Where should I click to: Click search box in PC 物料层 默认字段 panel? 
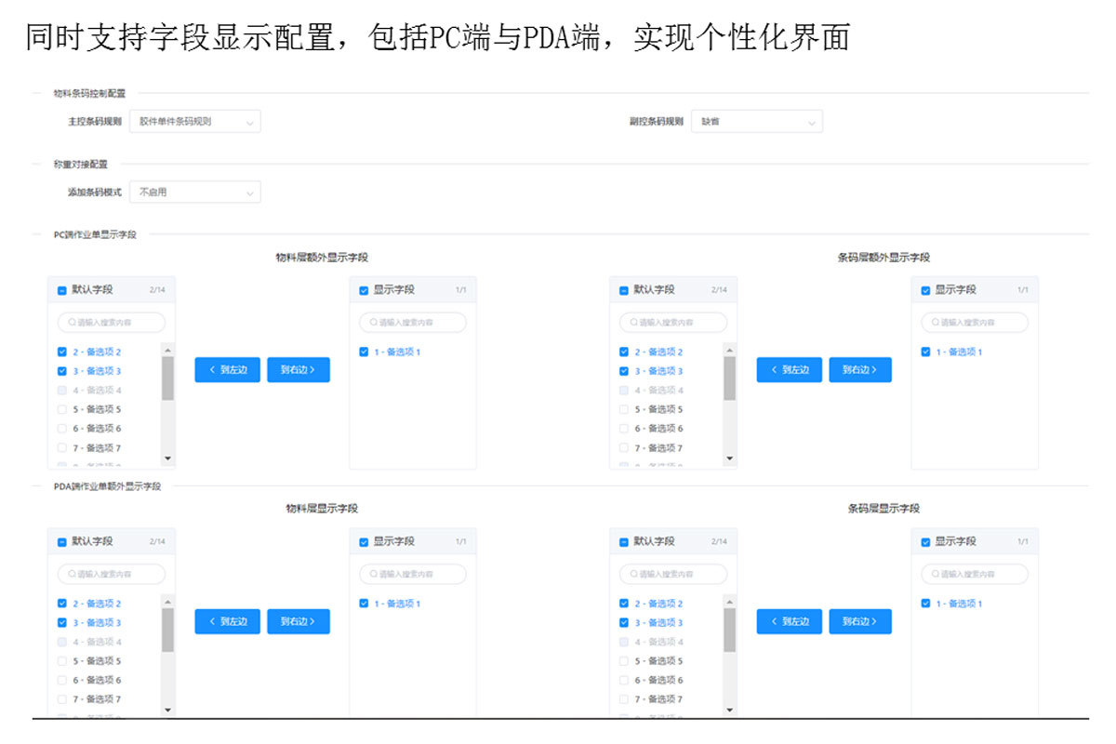(112, 323)
